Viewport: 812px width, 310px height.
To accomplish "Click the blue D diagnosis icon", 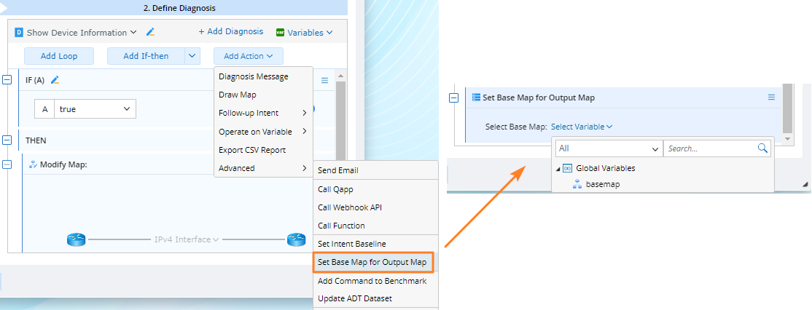I will click(19, 33).
